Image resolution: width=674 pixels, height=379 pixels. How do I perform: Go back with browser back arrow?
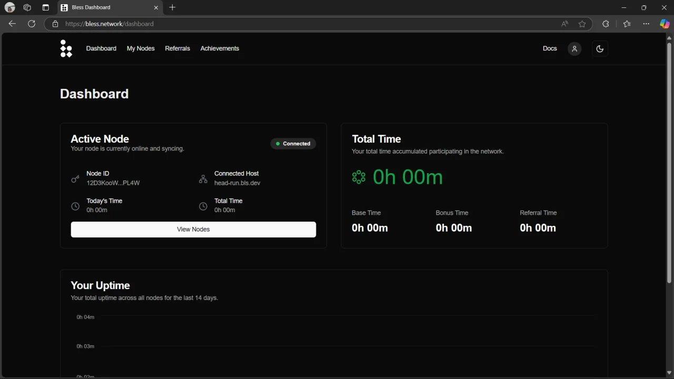[12, 24]
